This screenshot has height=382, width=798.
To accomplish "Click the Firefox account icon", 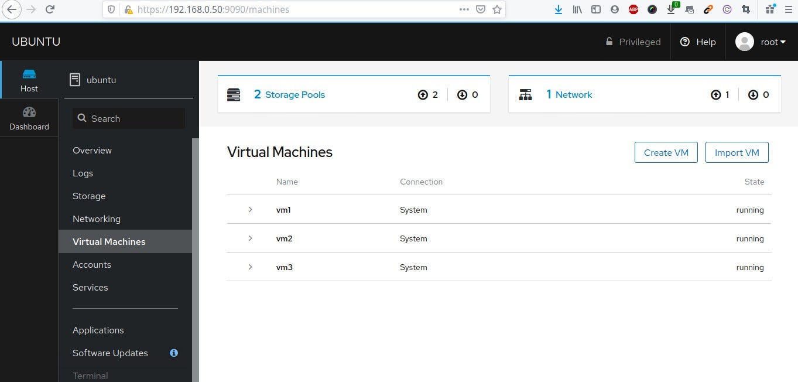I will pos(615,9).
